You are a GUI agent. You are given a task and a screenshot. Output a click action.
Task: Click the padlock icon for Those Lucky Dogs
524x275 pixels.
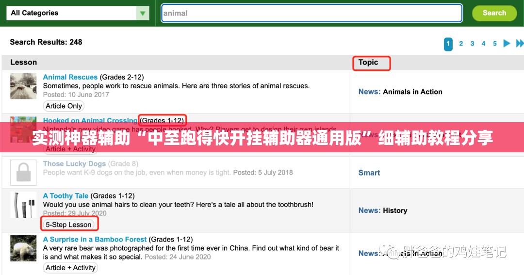[23, 172]
